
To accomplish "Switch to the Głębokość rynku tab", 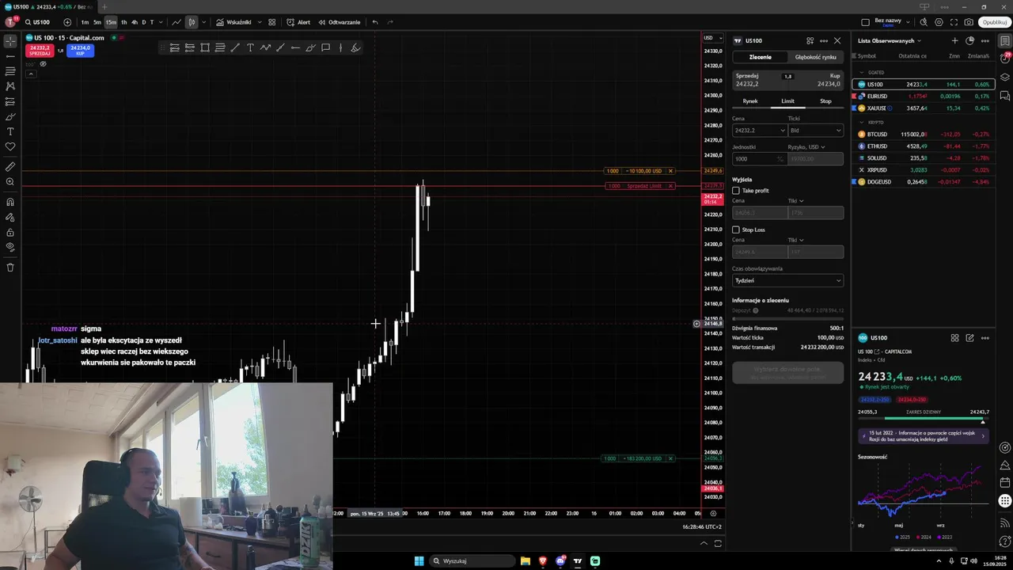I will click(x=815, y=57).
